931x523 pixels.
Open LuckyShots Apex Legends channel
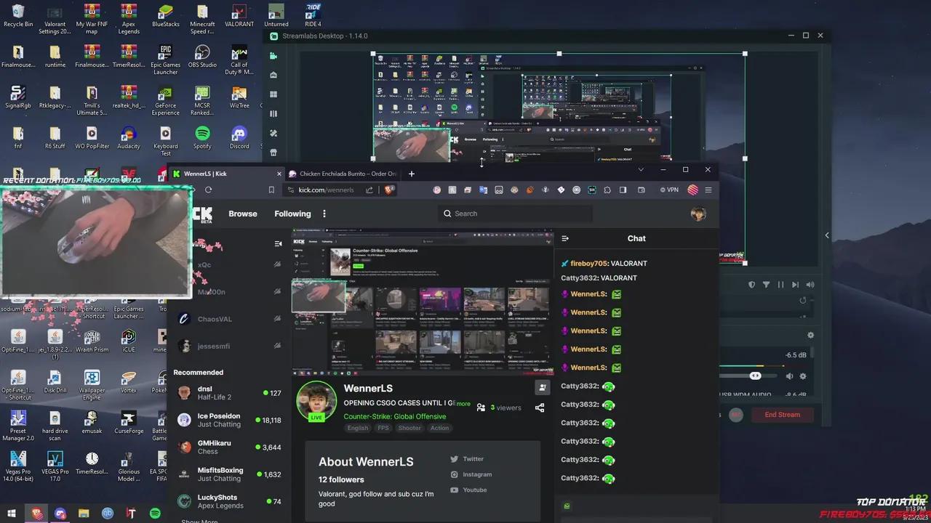229,501
